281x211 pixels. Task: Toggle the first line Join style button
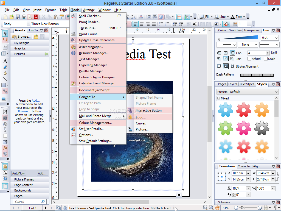point(219,59)
